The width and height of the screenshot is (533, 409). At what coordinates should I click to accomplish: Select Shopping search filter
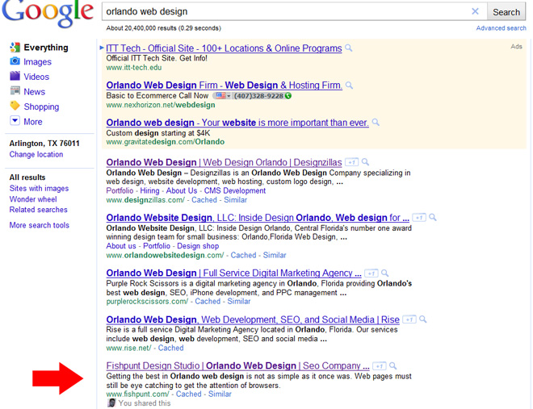41,106
